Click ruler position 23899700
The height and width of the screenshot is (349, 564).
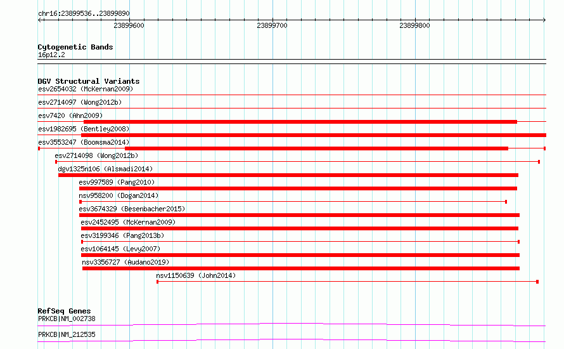(x=272, y=25)
